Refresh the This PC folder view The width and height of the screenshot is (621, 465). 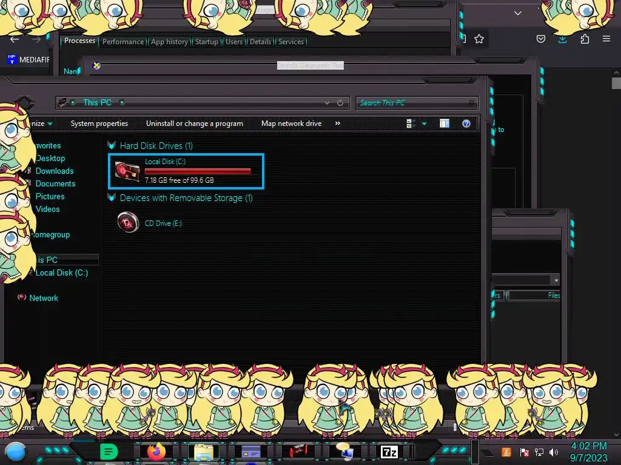tap(340, 103)
